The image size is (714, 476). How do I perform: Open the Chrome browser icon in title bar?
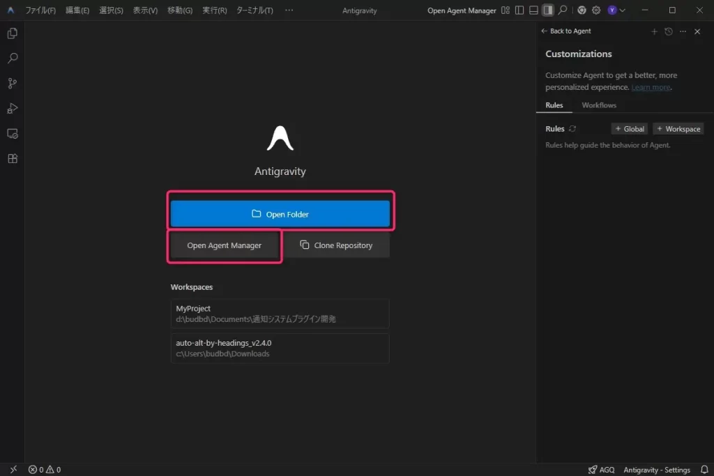582,10
